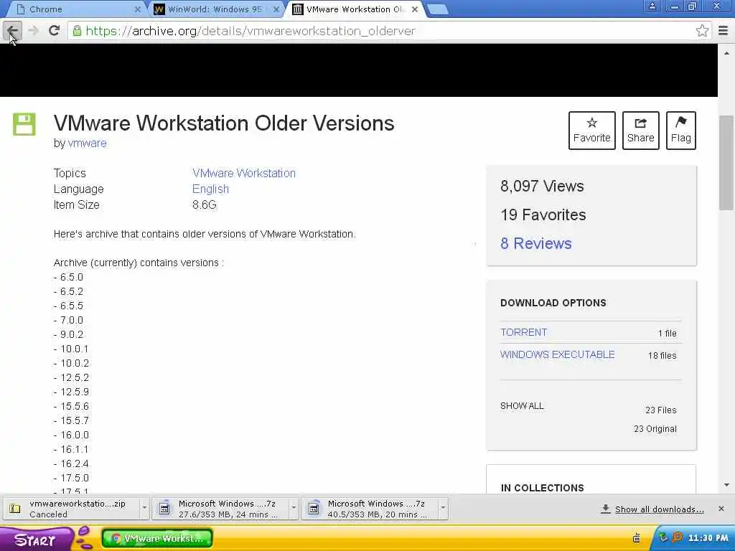Open the 8 Reviews link
This screenshot has height=551, width=735.
tap(535, 244)
